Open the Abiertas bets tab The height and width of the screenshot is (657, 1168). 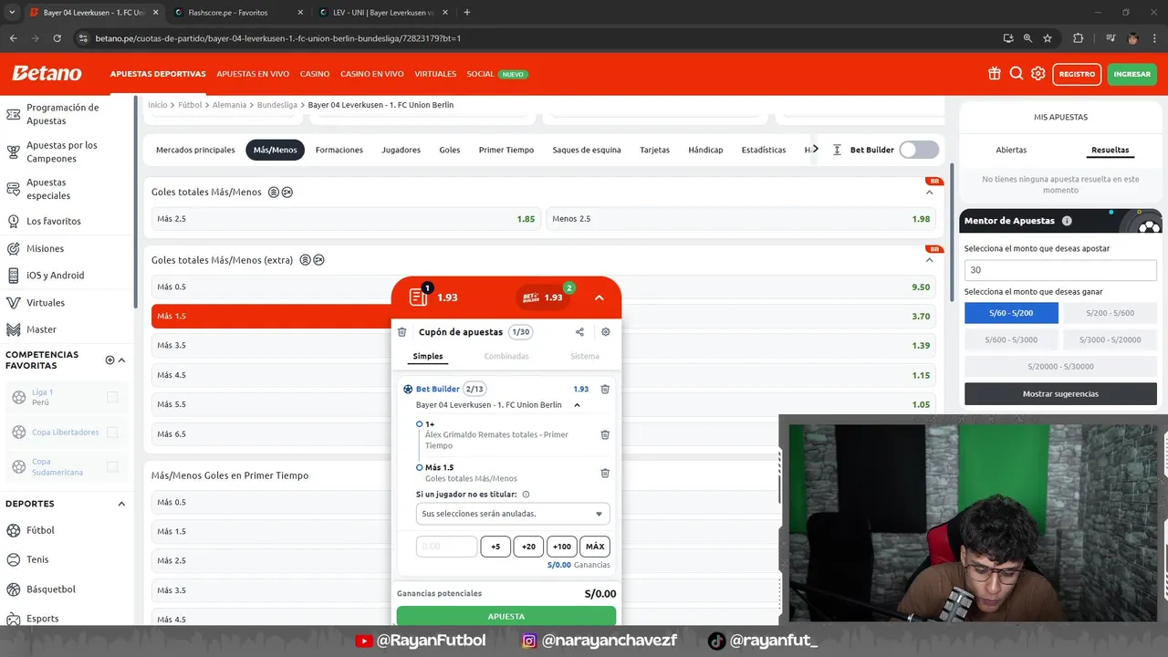(x=1011, y=150)
